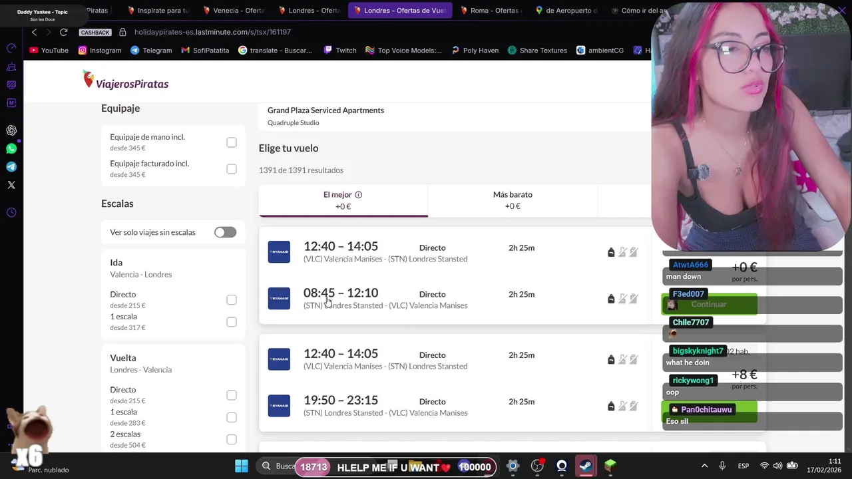The image size is (852, 479).
Task: Toggle Ver solo viajes sin escalas switch
Action: (x=225, y=232)
